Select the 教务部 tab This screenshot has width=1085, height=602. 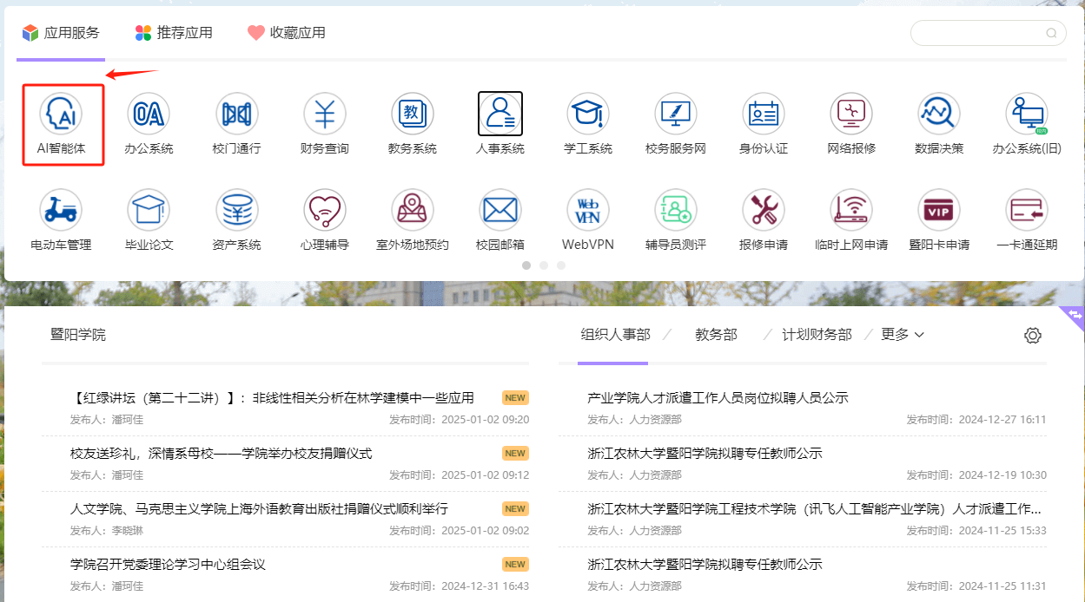(716, 335)
